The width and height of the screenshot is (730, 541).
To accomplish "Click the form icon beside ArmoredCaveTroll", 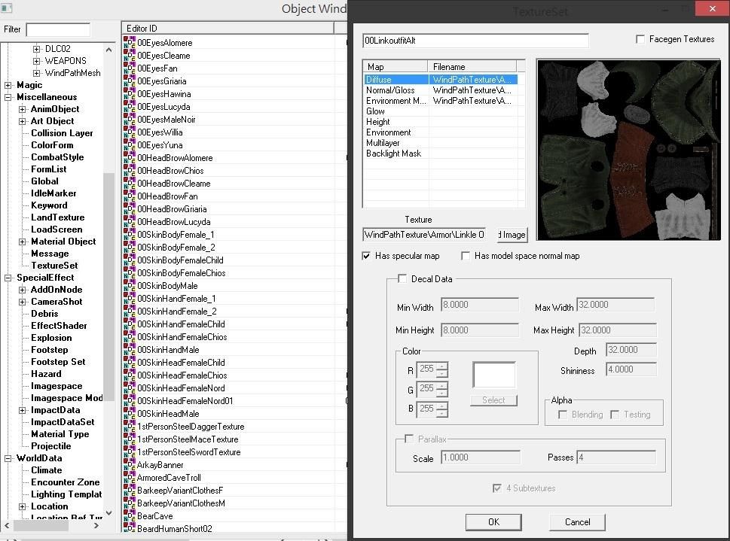I will 130,477.
